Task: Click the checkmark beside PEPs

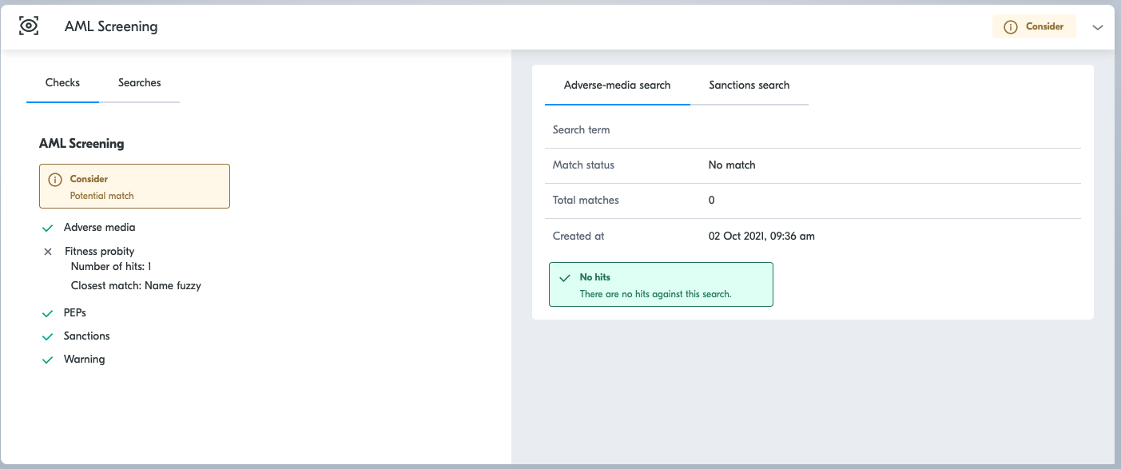Action: (47, 314)
